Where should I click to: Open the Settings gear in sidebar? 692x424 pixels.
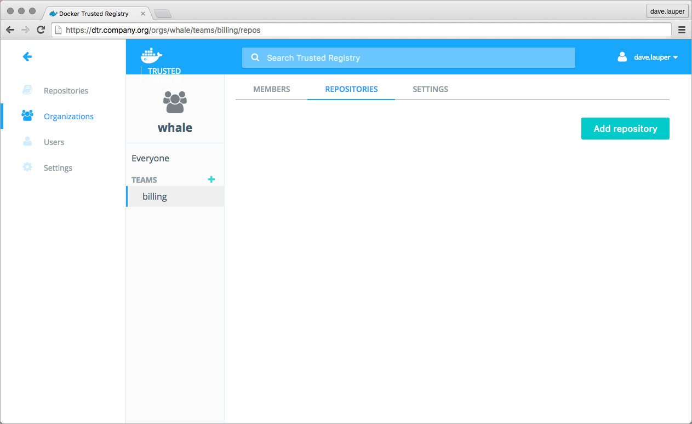27,167
